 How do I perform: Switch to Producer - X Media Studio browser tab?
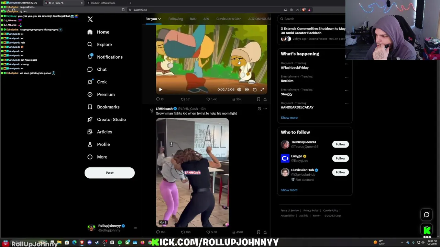(103, 3)
